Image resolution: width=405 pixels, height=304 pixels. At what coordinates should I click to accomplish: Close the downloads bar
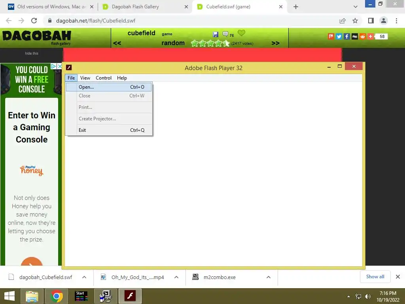398,277
